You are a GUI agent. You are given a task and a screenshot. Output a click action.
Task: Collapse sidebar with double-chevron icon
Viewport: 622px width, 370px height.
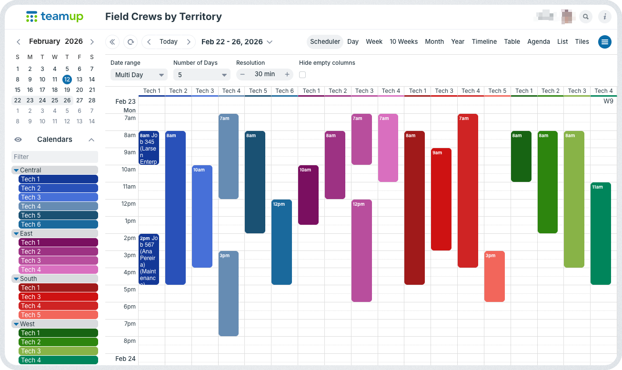point(112,42)
